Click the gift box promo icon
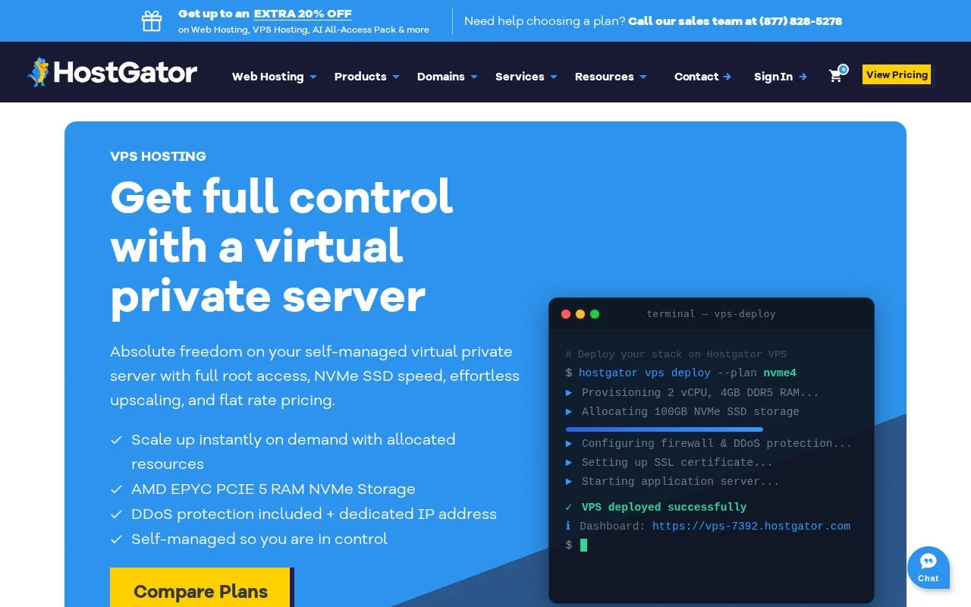 pyautogui.click(x=152, y=21)
